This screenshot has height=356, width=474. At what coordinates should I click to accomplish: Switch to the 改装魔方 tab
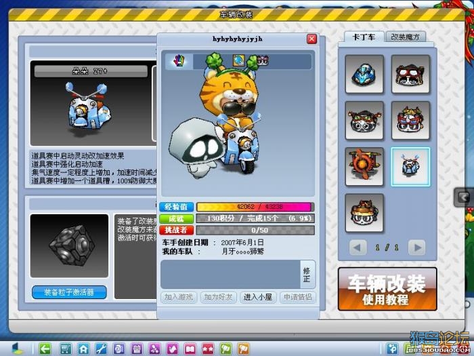406,37
